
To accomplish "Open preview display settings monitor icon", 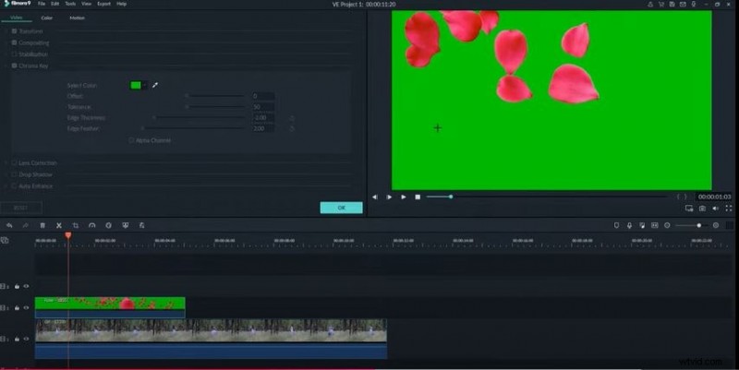I will [x=689, y=208].
